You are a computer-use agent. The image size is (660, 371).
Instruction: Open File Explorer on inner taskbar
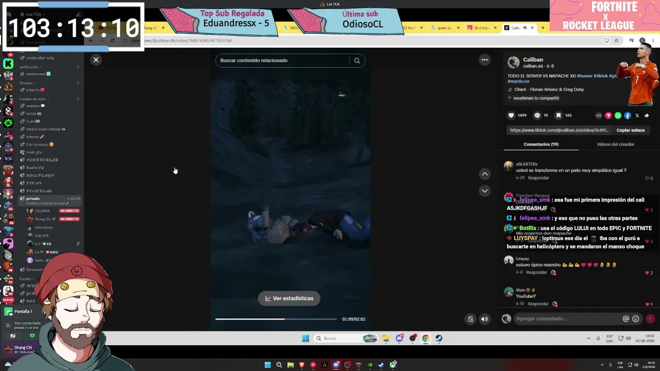386,339
